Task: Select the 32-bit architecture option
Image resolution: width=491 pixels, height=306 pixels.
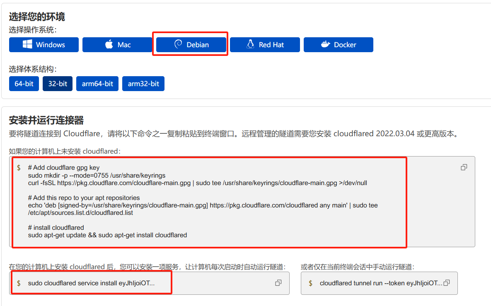Action: pos(58,84)
